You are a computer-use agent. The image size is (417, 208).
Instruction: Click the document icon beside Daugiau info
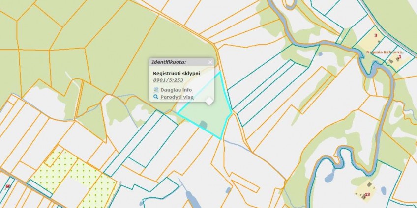click(156, 90)
